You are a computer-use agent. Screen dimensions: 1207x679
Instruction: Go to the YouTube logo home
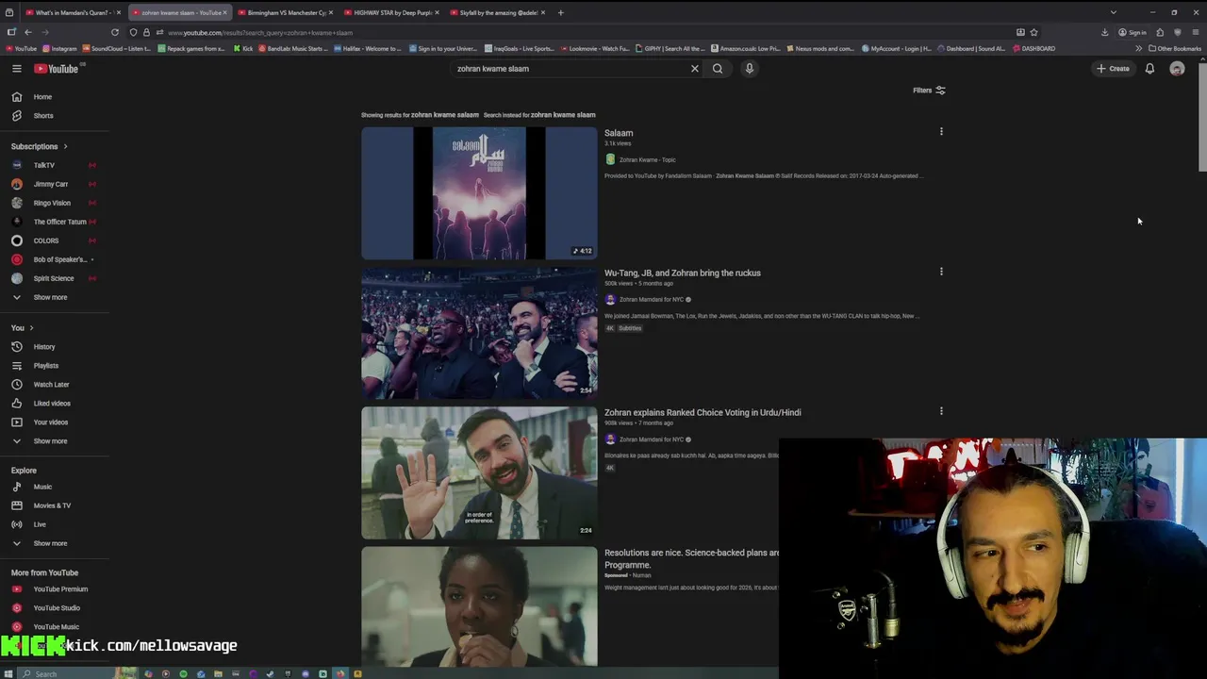tap(57, 68)
